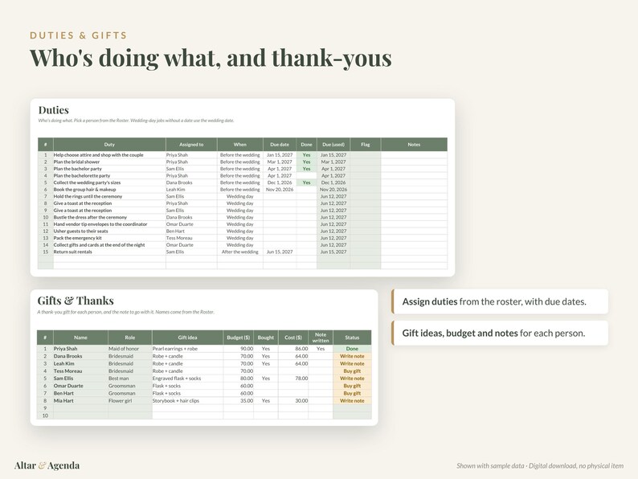Click the Flag column header
The width and height of the screenshot is (638, 479).
366,145
